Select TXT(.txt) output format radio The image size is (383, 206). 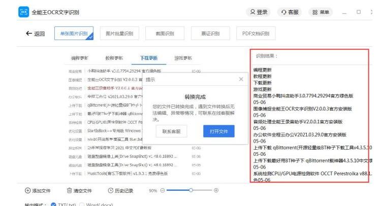point(53,204)
